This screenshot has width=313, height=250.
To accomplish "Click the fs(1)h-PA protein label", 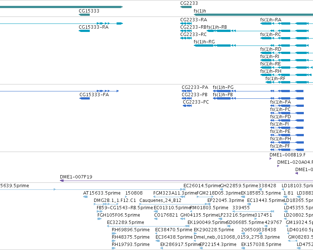I will [x=281, y=102].
